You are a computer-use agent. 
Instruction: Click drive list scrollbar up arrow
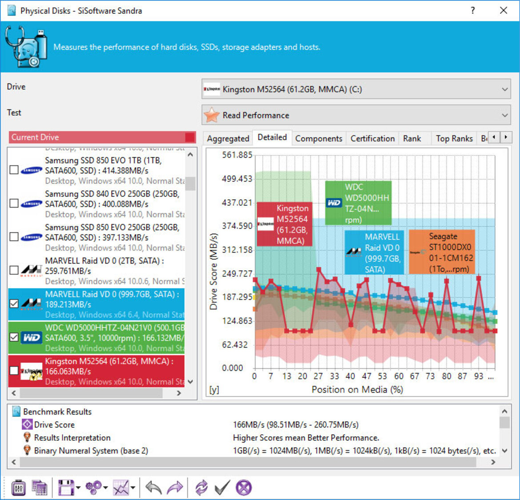coord(190,155)
